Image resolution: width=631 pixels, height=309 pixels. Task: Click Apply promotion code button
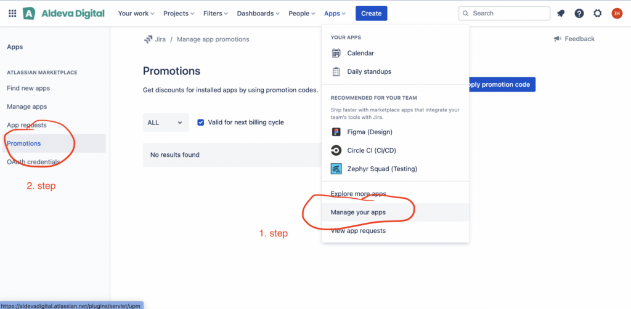(502, 84)
